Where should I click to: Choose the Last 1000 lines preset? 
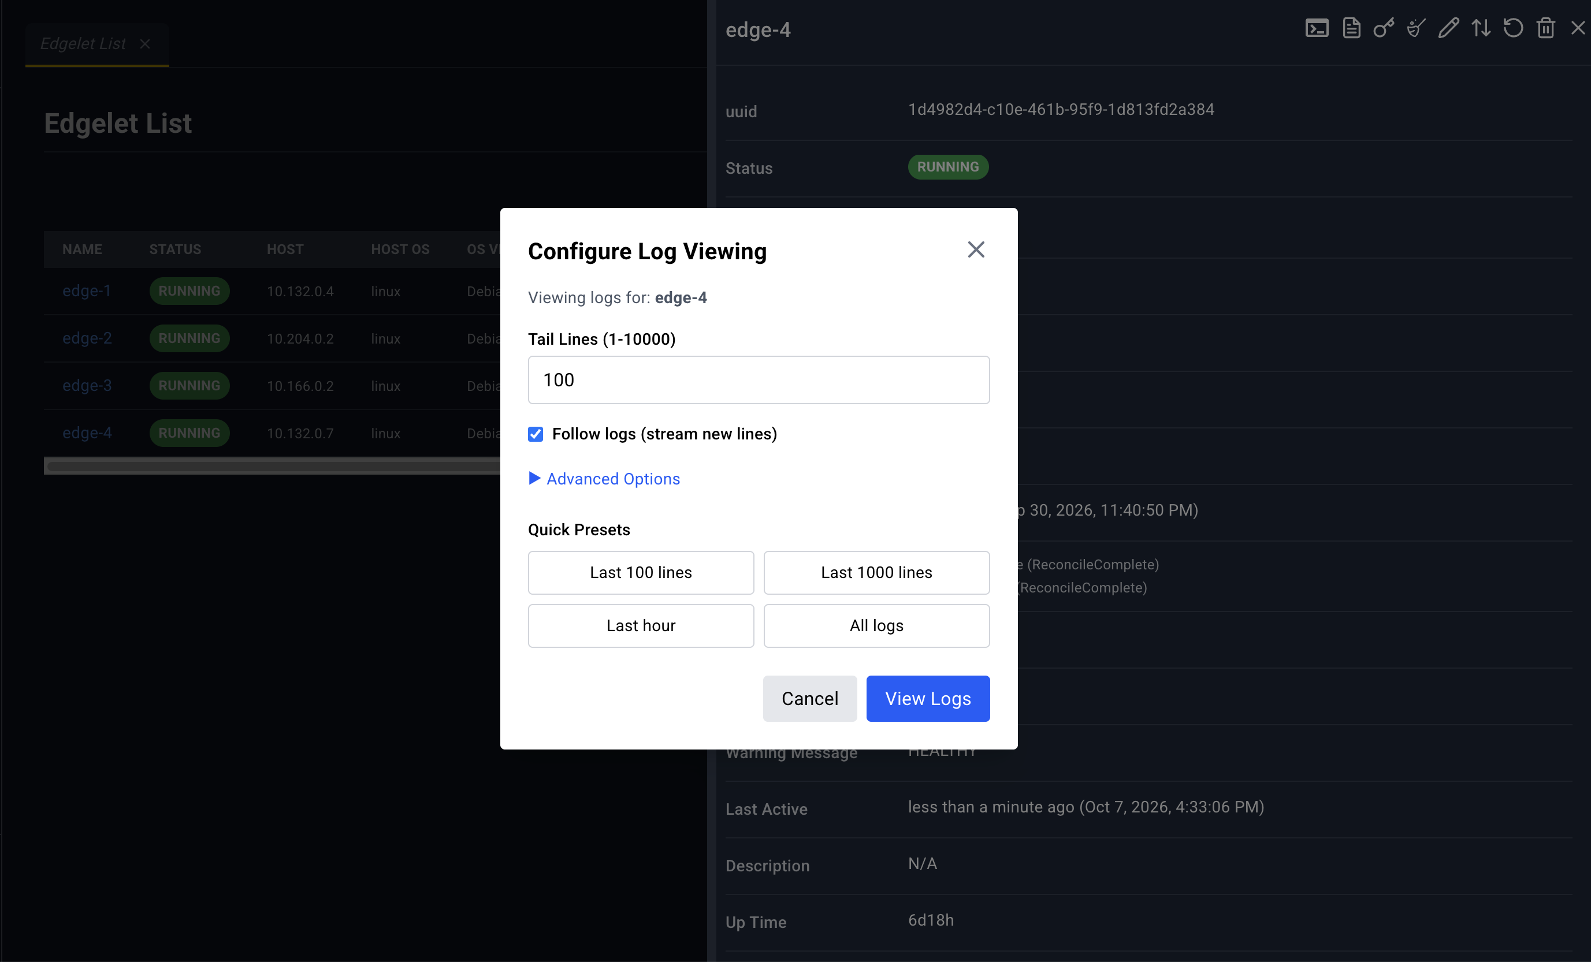pos(876,572)
